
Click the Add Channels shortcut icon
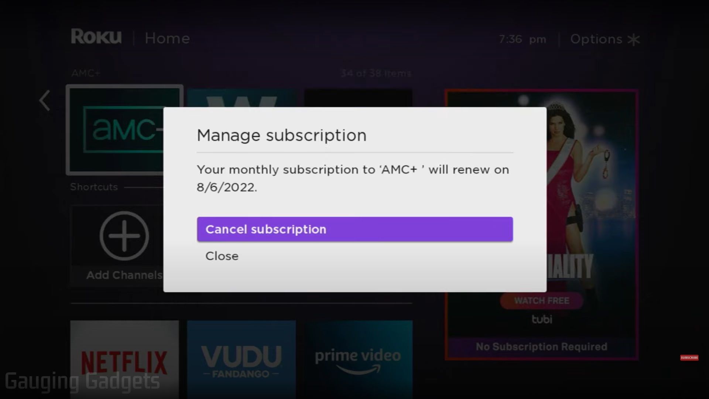(x=125, y=235)
